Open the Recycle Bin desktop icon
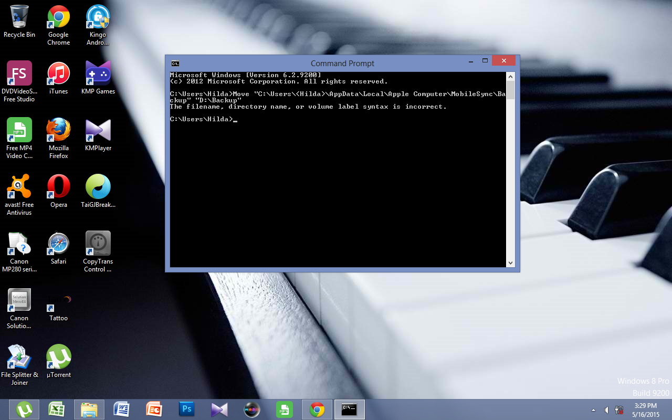 pyautogui.click(x=19, y=22)
